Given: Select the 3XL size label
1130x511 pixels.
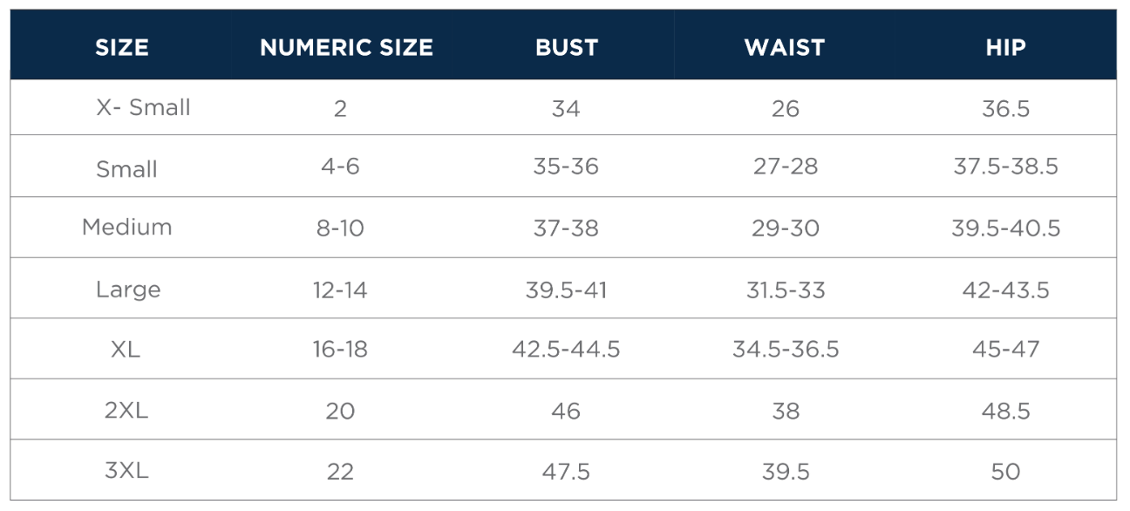Looking at the screenshot, I should pos(126,470).
